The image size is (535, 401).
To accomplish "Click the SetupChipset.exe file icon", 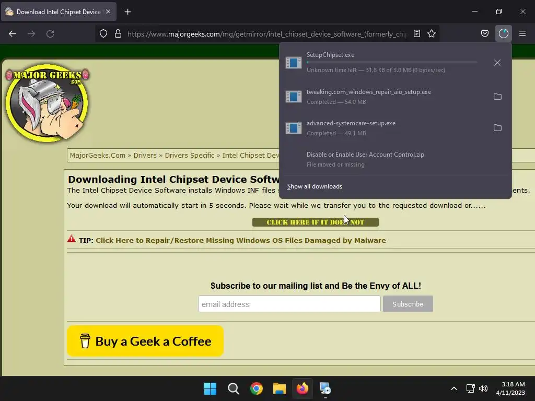I will (294, 63).
